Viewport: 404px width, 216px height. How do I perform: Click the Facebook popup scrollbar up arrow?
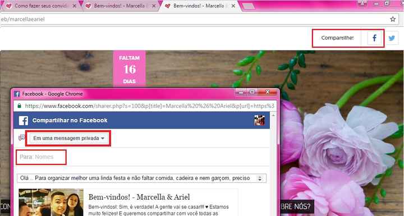coord(273,115)
